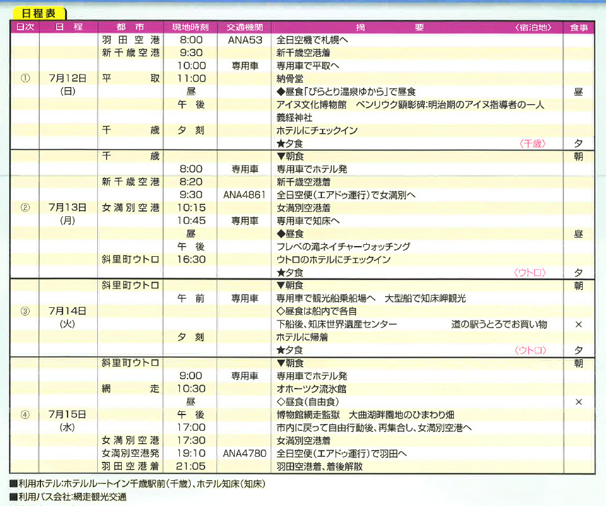Image resolution: width=606 pixels, height=506 pixels.
Task: Select the circled day number ②
Action: tap(25, 208)
